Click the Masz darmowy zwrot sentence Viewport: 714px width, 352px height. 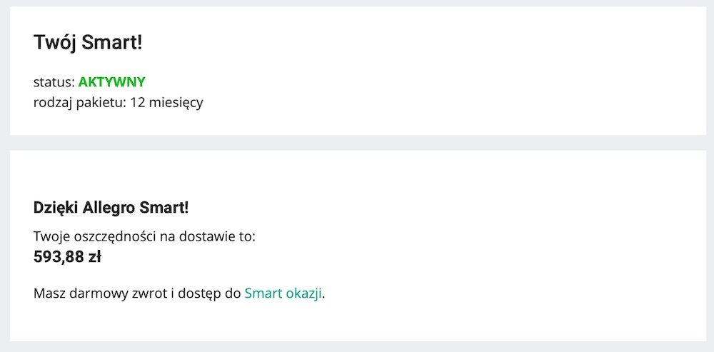click(179, 293)
